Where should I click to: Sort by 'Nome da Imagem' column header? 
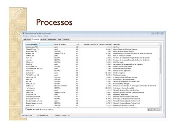39,44
